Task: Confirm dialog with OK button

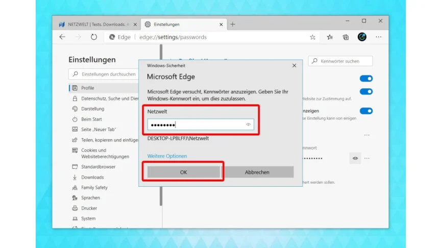Action: pyautogui.click(x=183, y=172)
